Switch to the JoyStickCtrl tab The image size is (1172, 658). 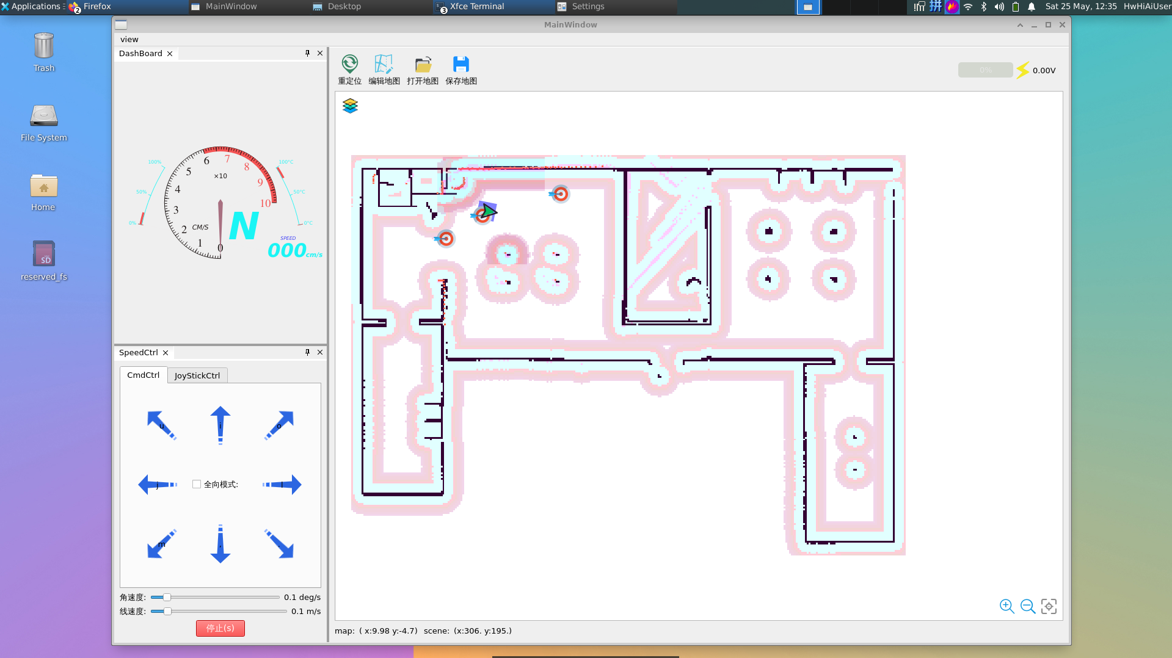[x=197, y=375]
